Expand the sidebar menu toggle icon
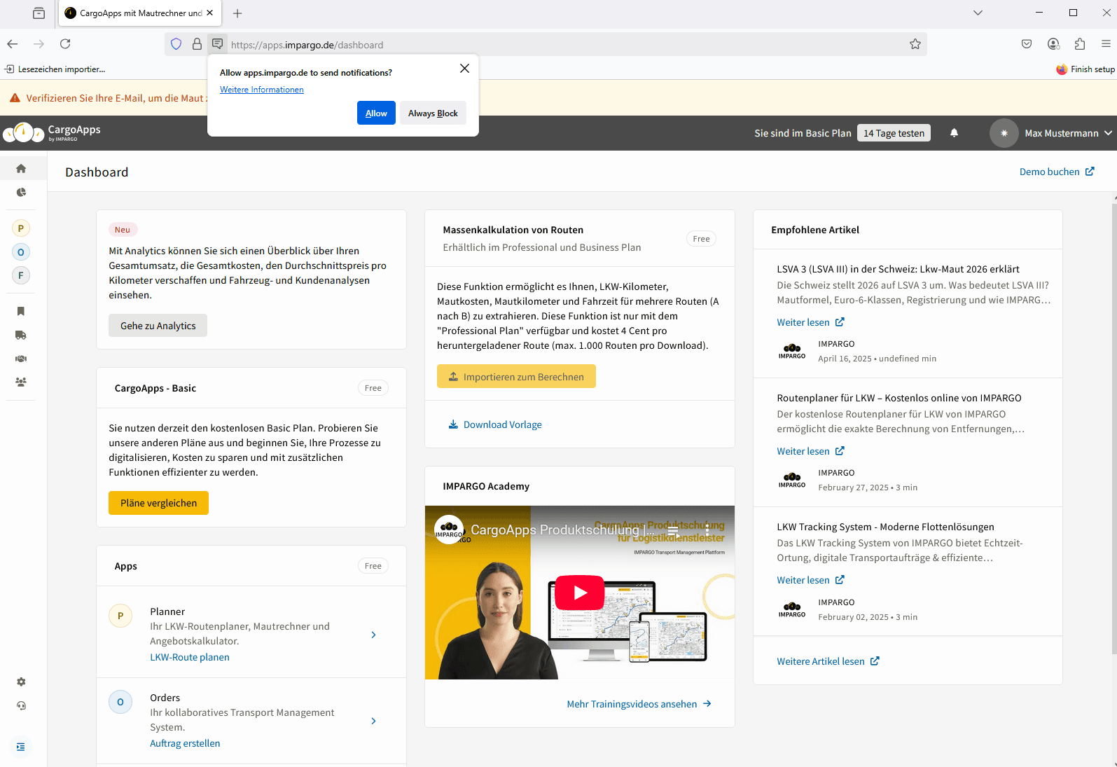The image size is (1117, 767). 21,747
